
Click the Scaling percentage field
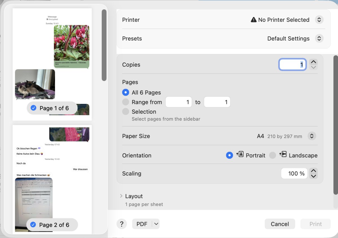tap(294, 173)
